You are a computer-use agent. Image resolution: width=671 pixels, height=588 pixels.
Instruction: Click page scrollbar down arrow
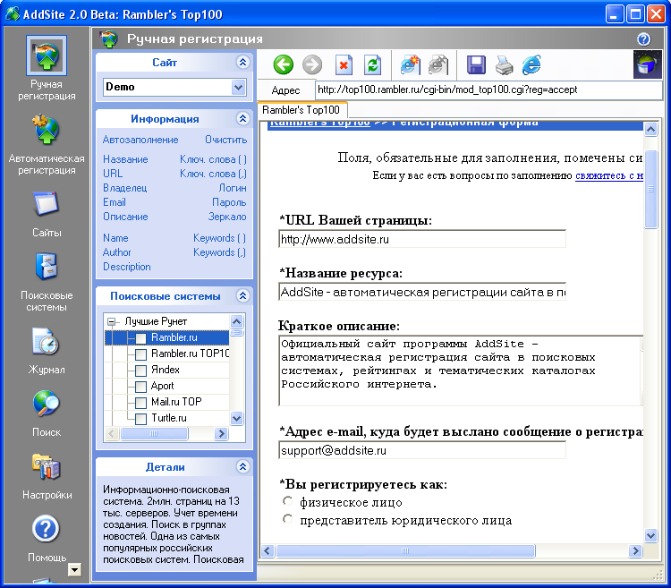651,535
